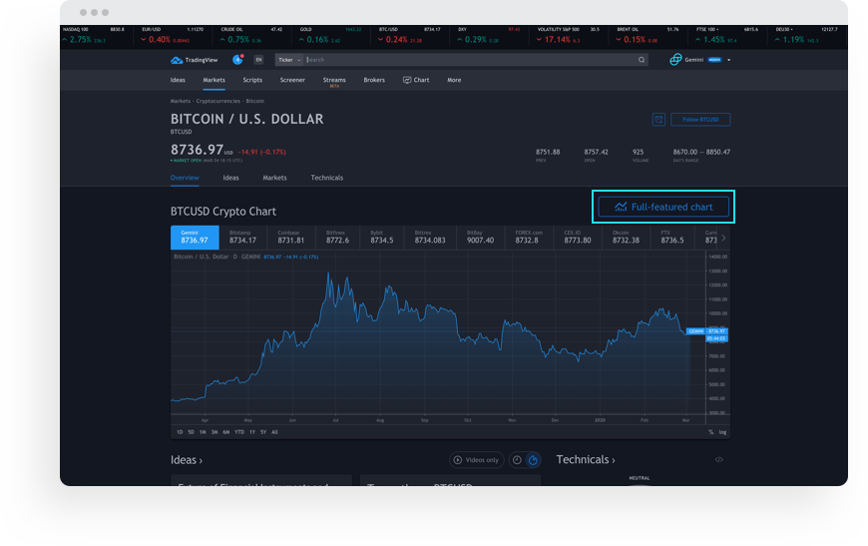The width and height of the screenshot is (868, 546).
Task: Select the Overview tab
Action: coord(185,178)
